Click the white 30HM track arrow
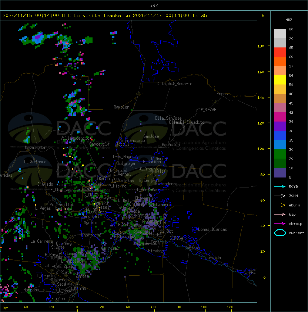The image size is (308, 312). pyautogui.click(x=280, y=196)
